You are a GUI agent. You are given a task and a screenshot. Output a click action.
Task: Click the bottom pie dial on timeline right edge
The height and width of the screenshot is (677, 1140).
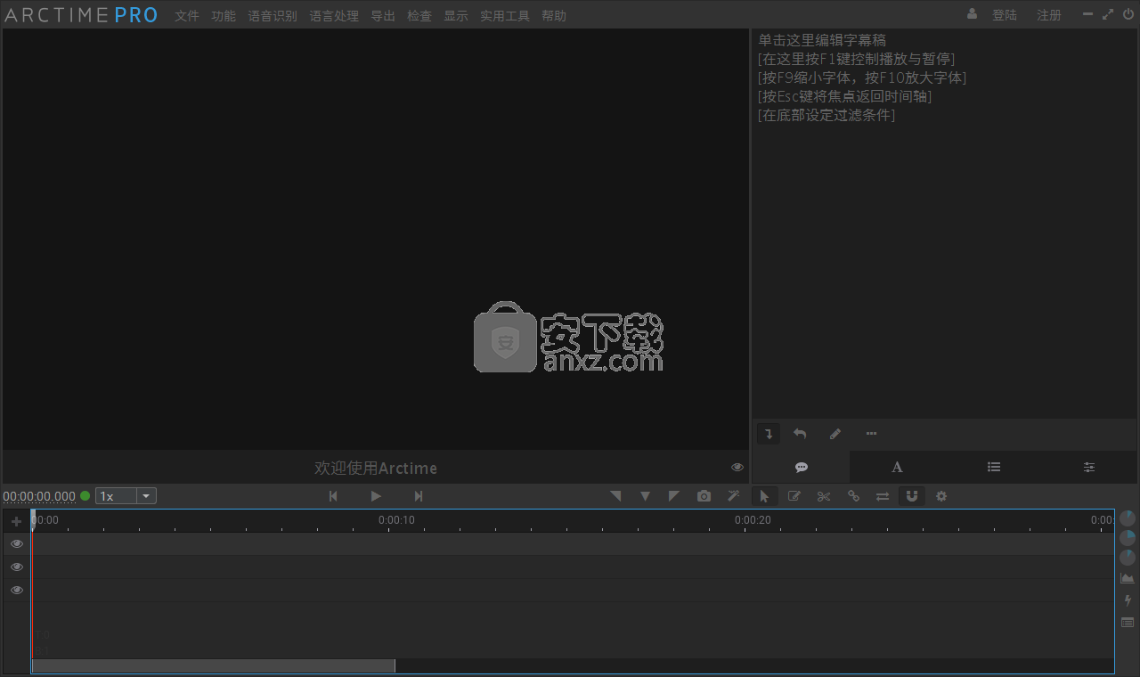(x=1128, y=559)
